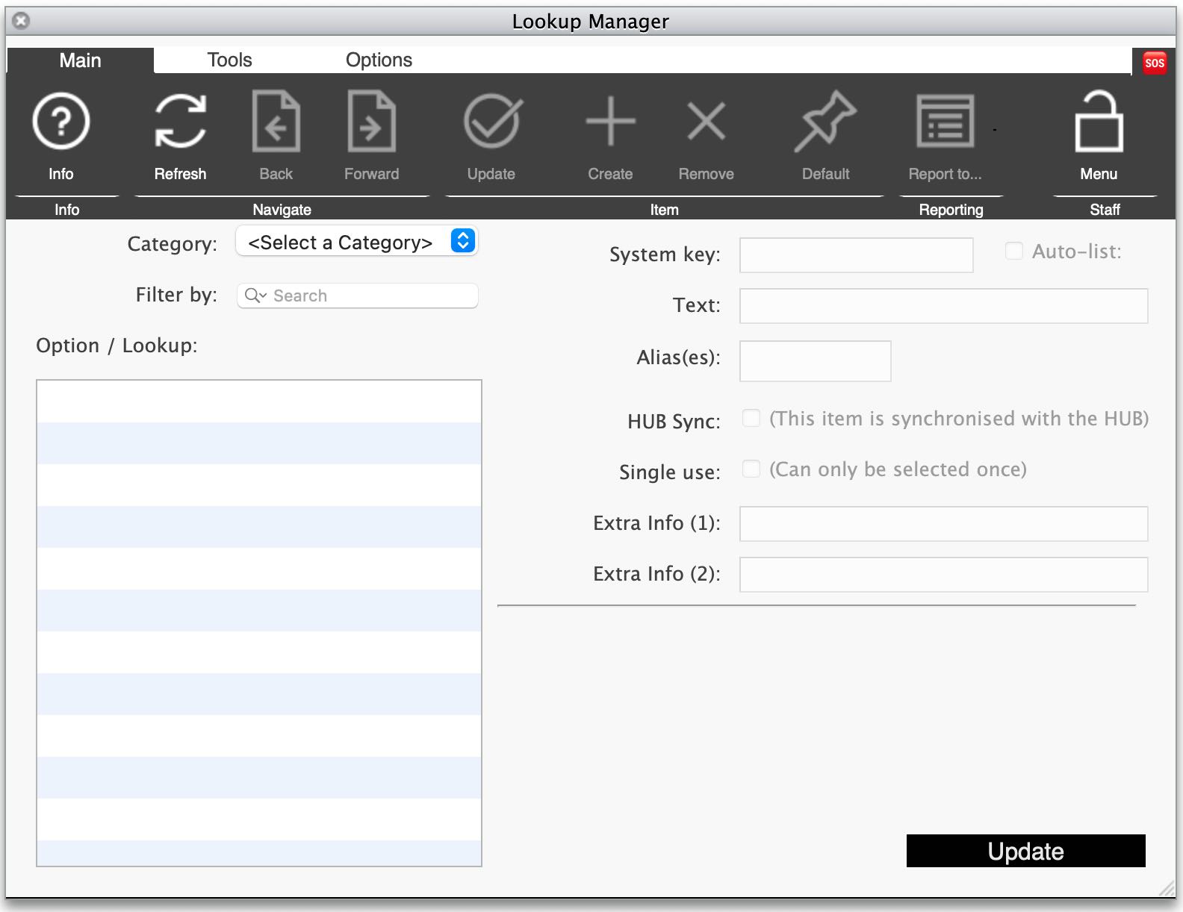Focus the Text input field

pos(943,306)
